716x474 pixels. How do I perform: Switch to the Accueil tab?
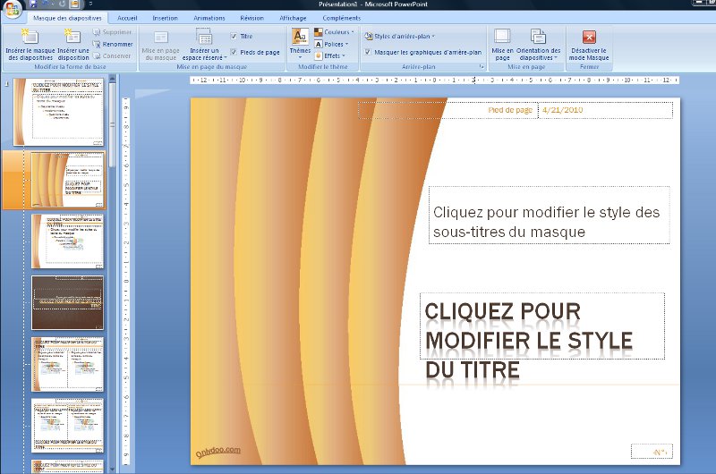point(127,18)
